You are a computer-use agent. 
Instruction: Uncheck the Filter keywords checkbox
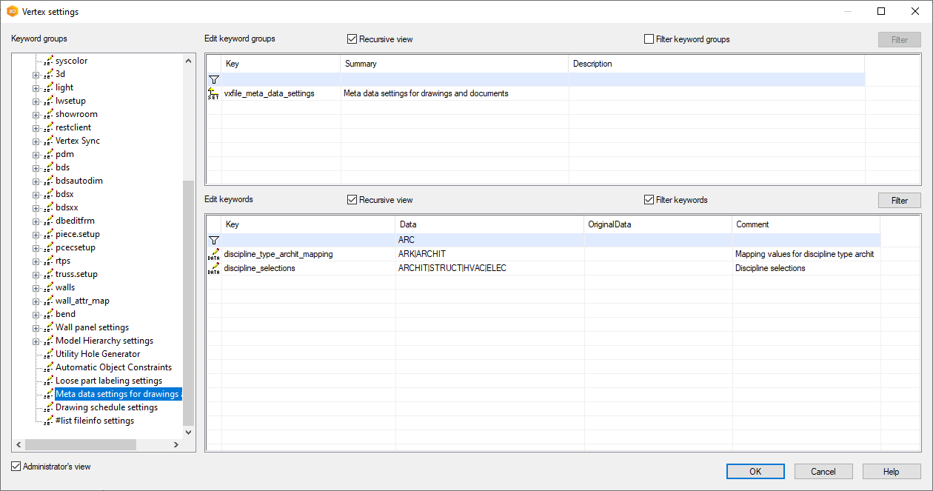[x=649, y=200]
